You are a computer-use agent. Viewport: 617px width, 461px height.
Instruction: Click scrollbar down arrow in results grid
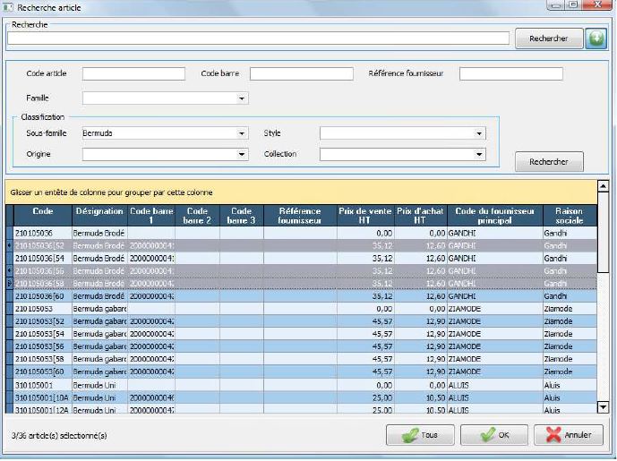point(603,406)
